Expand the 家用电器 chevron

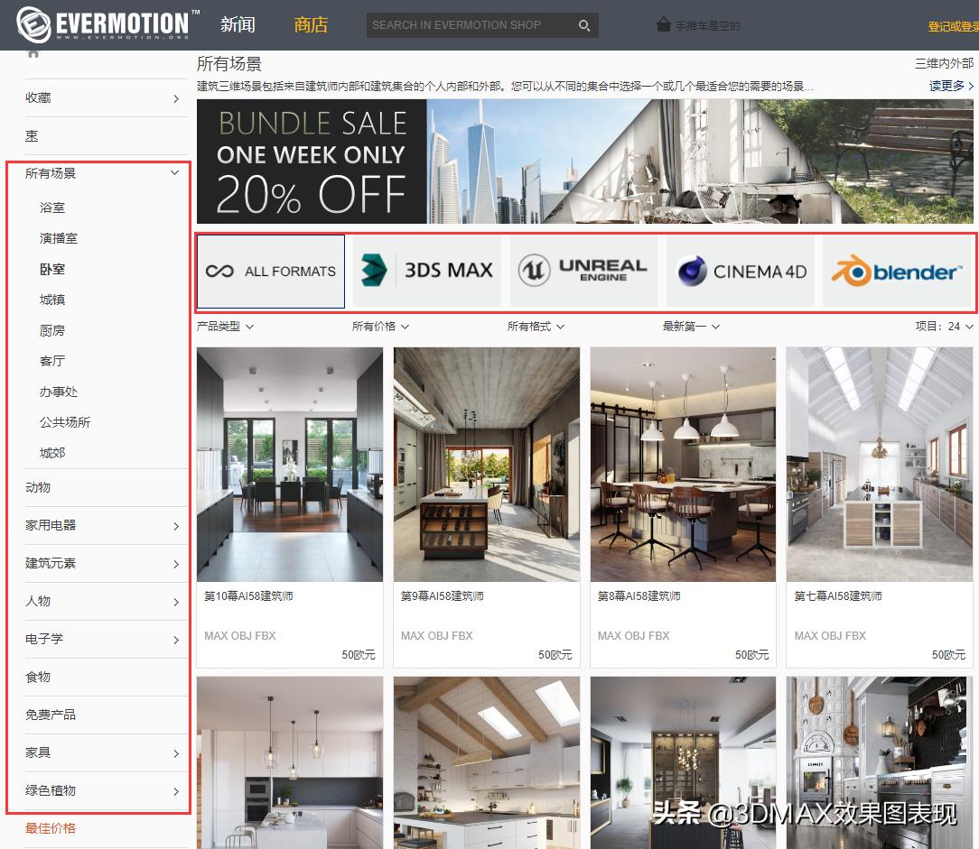pos(176,526)
